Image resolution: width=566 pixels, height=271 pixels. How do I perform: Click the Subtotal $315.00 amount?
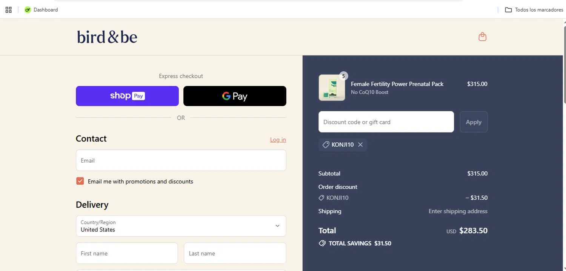(x=477, y=174)
